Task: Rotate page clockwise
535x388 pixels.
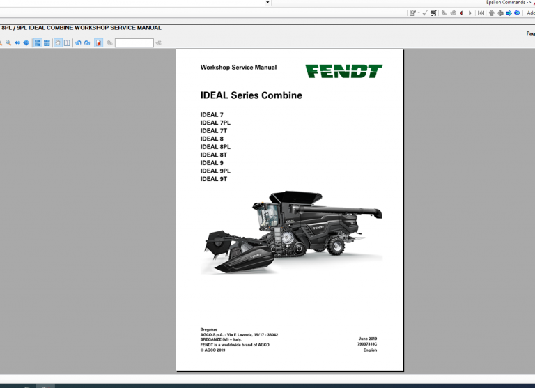Action: tap(87, 43)
